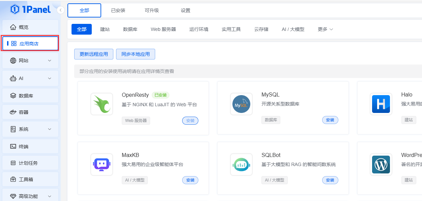Click the AI / 大模型 tag on MaxKB
The width and height of the screenshot is (422, 201).
[x=135, y=180]
